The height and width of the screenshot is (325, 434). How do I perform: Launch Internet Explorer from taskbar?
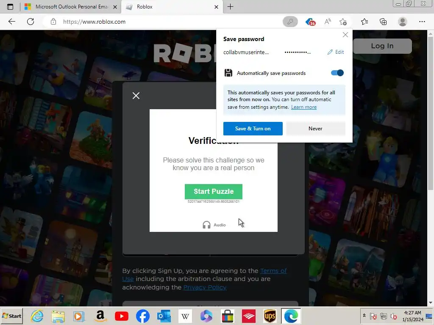tap(37, 316)
